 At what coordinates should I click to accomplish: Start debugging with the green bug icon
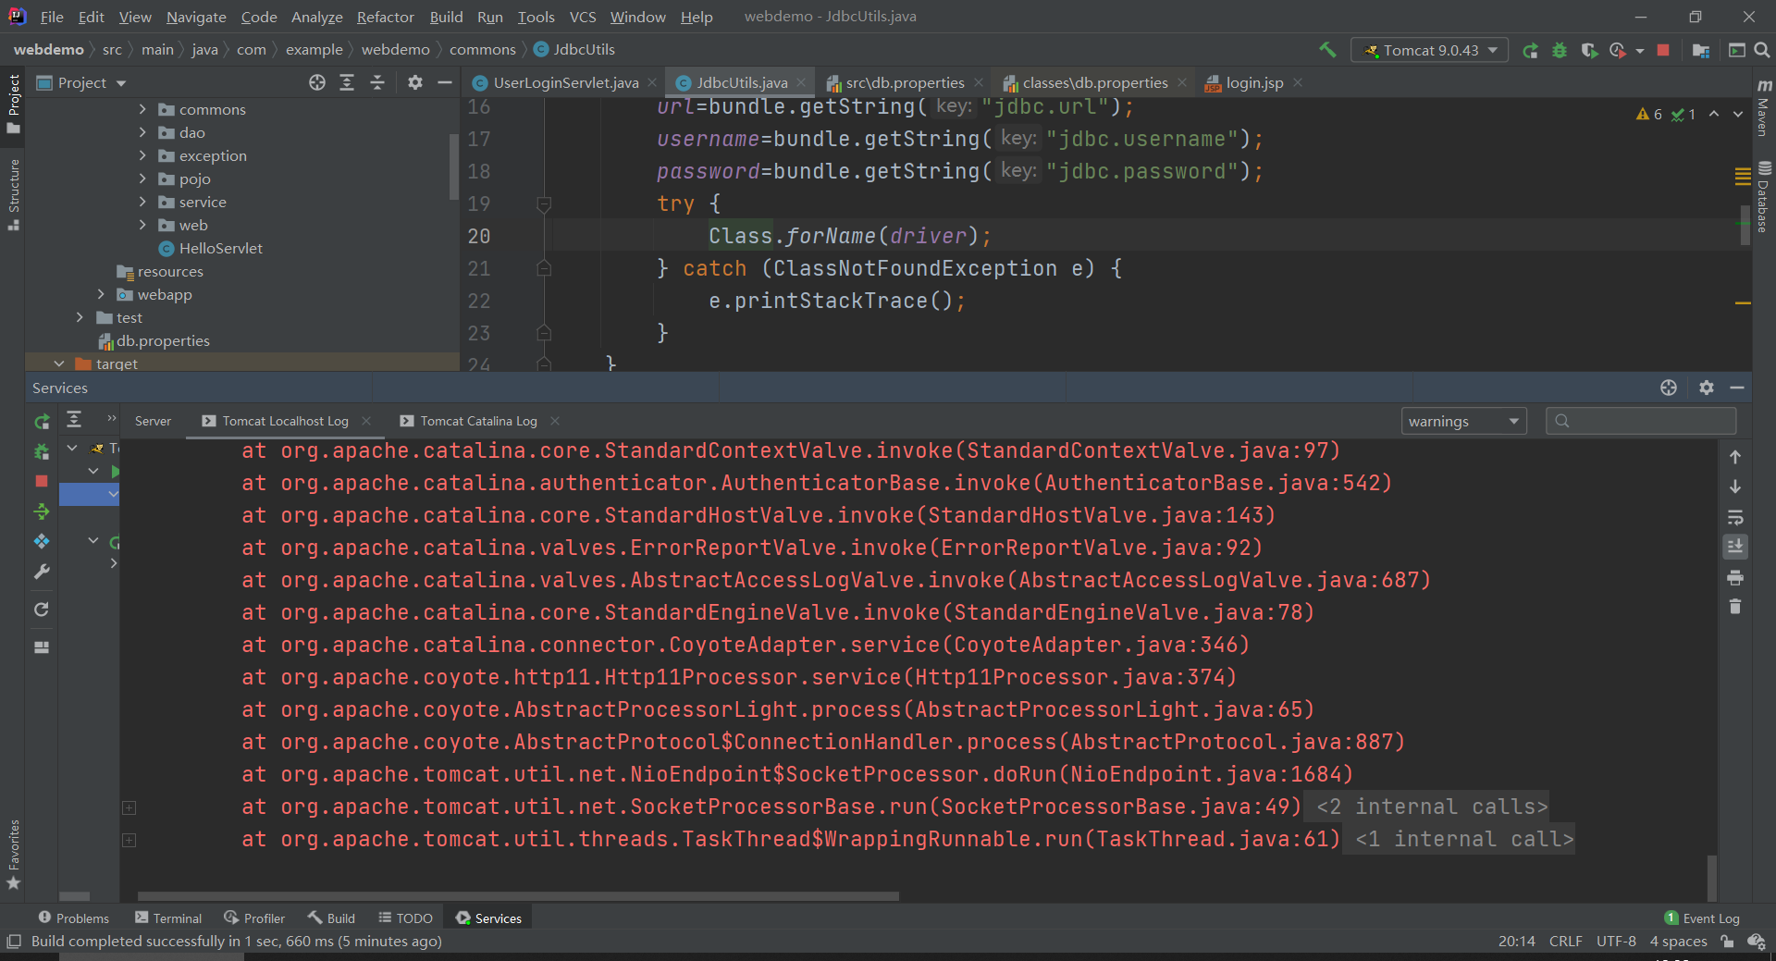(1560, 50)
